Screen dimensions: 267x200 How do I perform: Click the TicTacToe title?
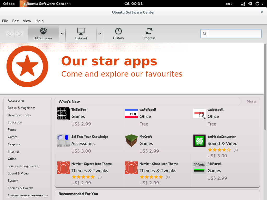tap(78, 110)
